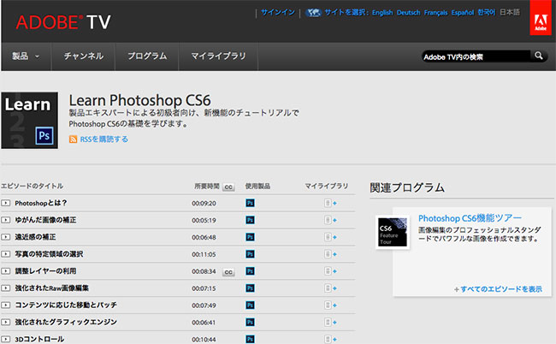This screenshot has height=344, width=556.
Task: Open the プログラム menu
Action: 147,56
